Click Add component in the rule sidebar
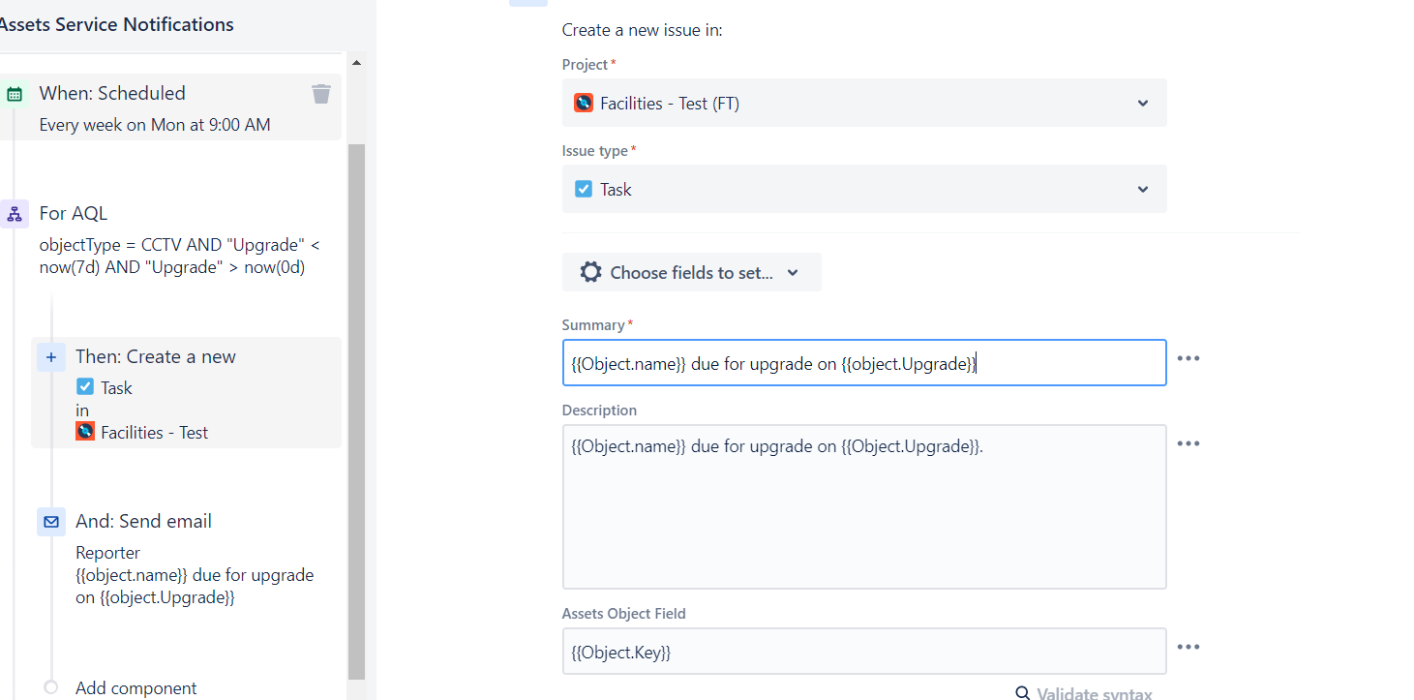1414x700 pixels. [x=135, y=687]
